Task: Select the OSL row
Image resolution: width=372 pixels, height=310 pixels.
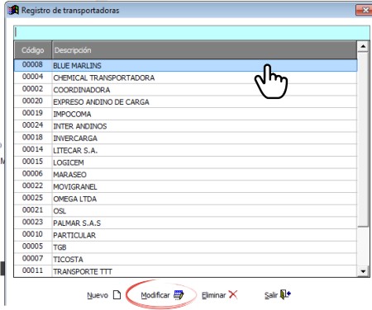Action: pyautogui.click(x=185, y=211)
